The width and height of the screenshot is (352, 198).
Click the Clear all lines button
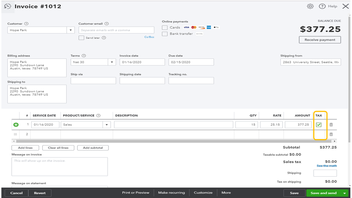tap(58, 148)
